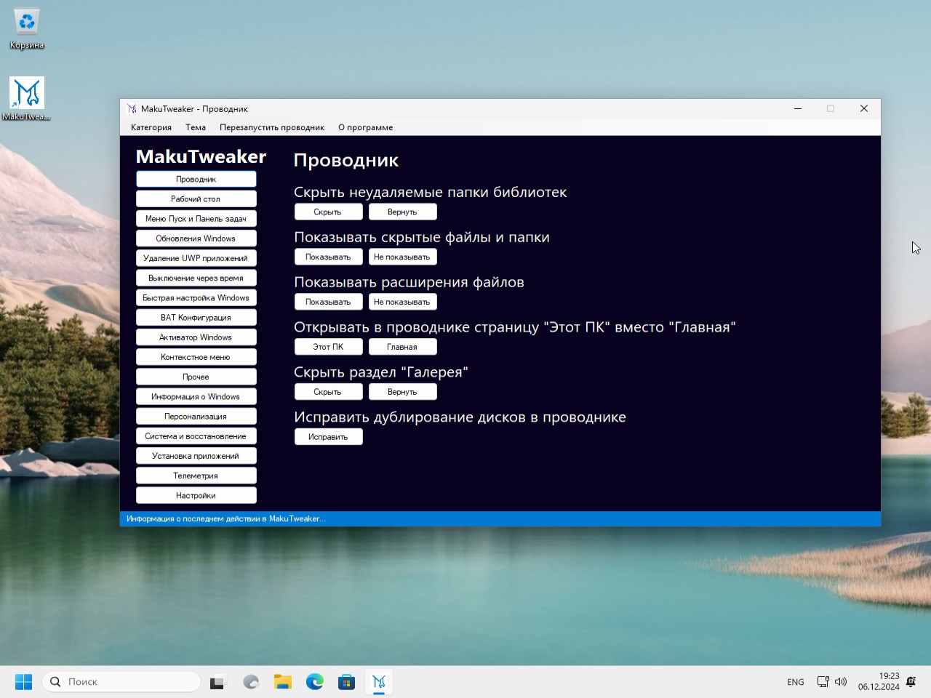
Task: Open Microsoft Store from the taskbar
Action: pos(347,682)
